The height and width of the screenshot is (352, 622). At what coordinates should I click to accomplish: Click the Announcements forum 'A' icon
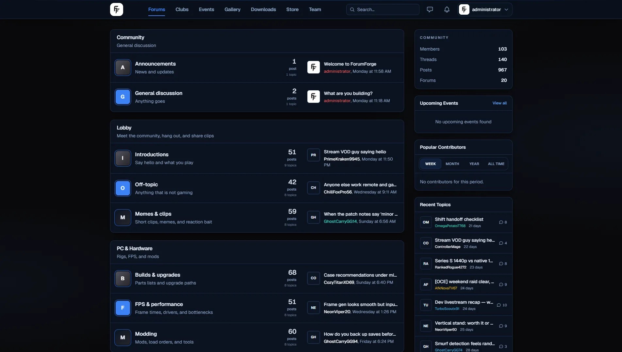[123, 68]
